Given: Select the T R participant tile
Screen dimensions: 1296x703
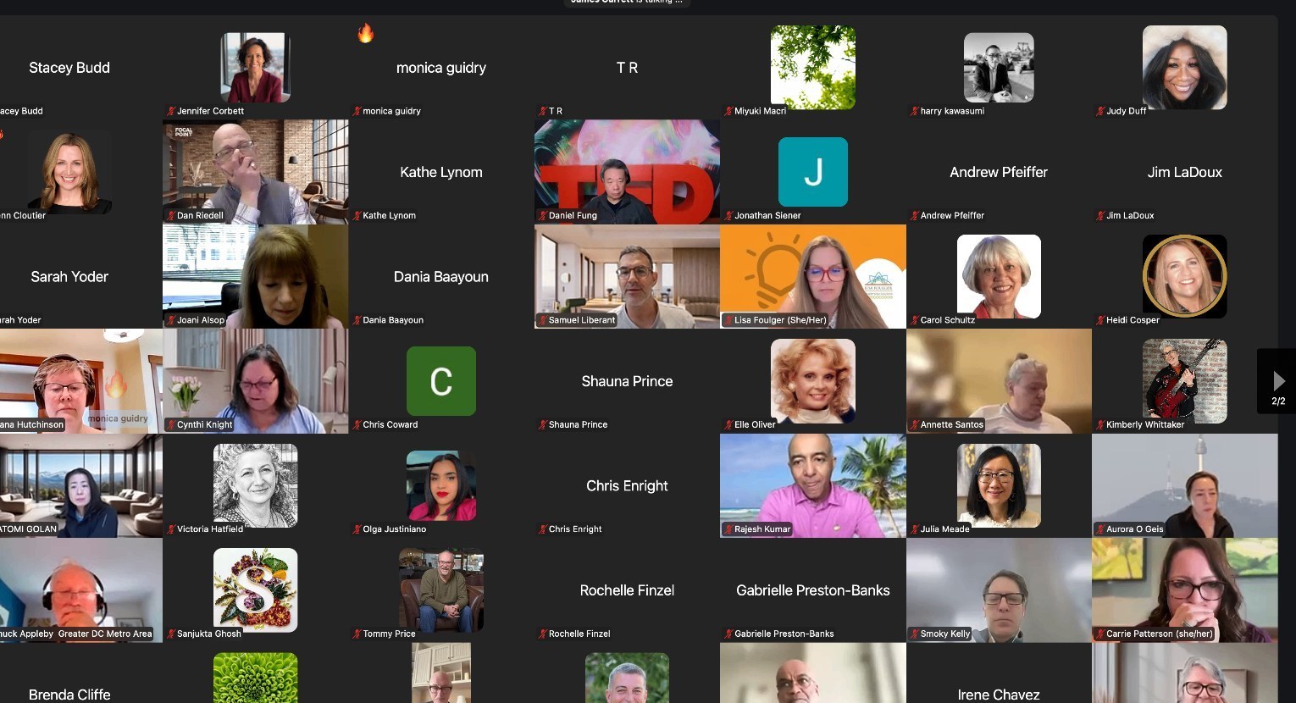Looking at the screenshot, I should [x=627, y=67].
